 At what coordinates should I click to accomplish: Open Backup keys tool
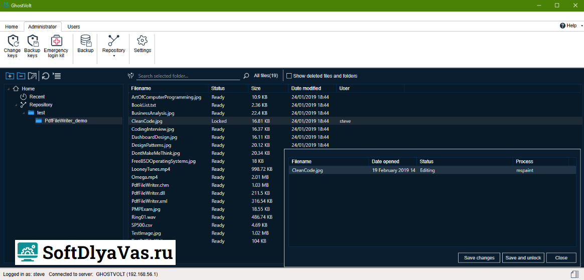(33, 41)
